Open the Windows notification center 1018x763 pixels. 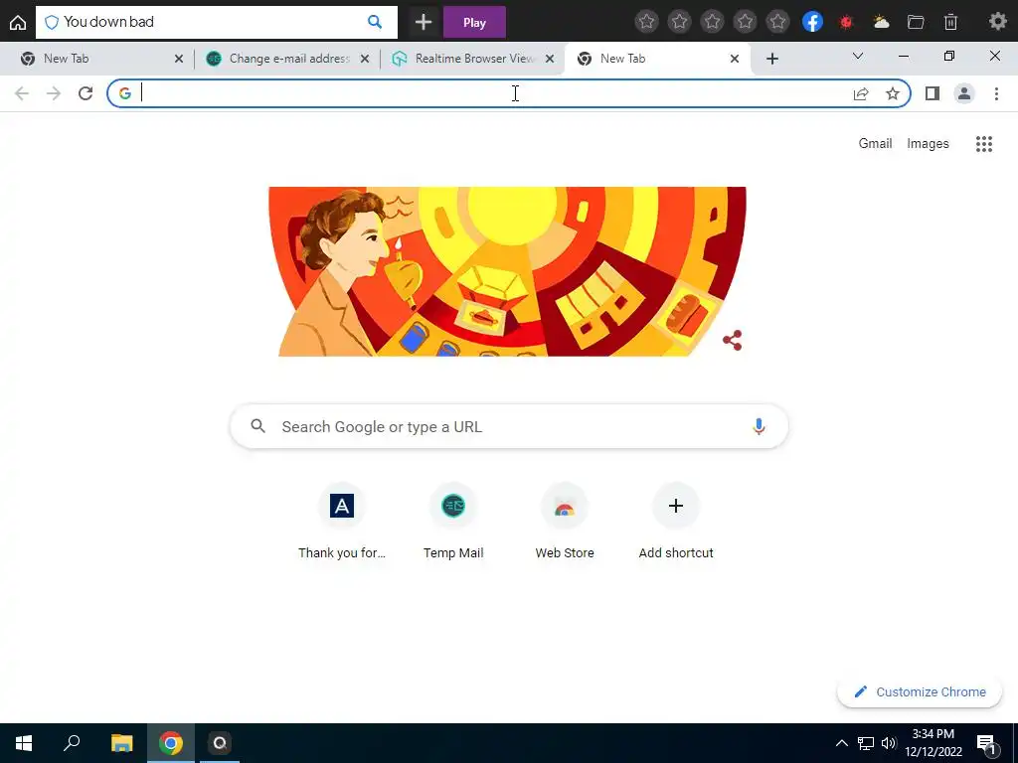(x=987, y=743)
